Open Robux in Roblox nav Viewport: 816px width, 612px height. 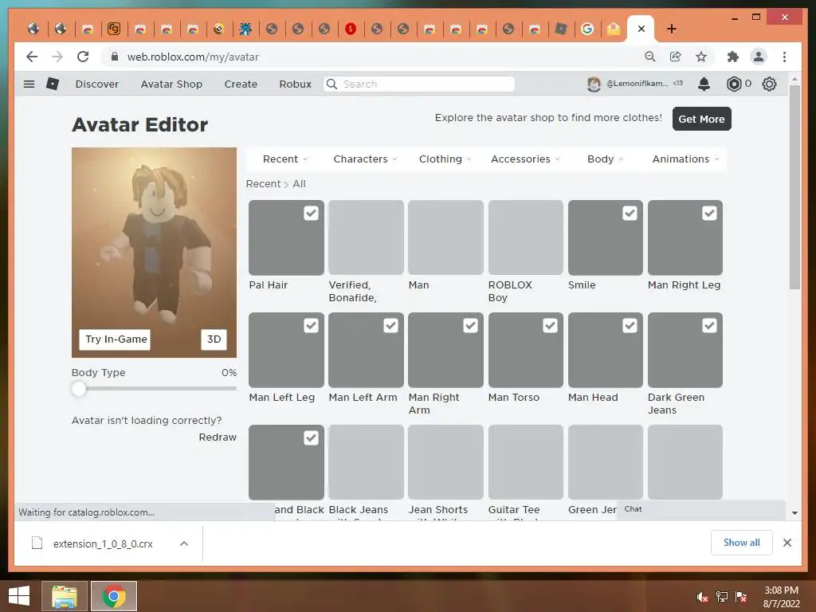[295, 84]
